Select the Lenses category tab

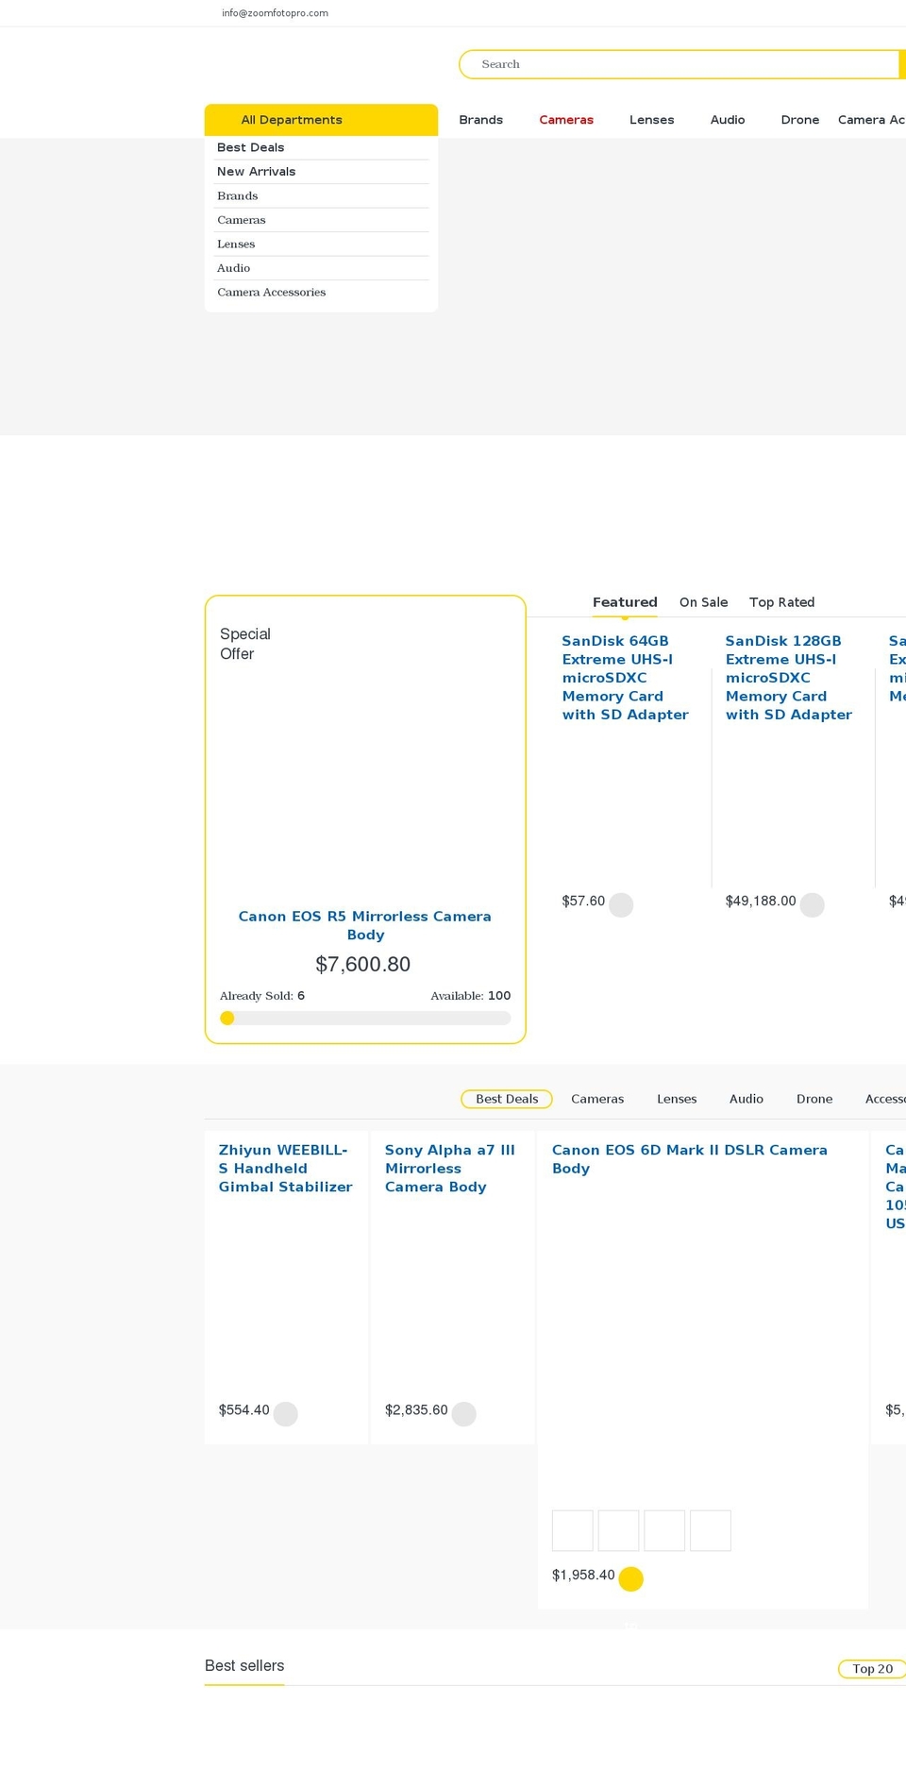(677, 1099)
